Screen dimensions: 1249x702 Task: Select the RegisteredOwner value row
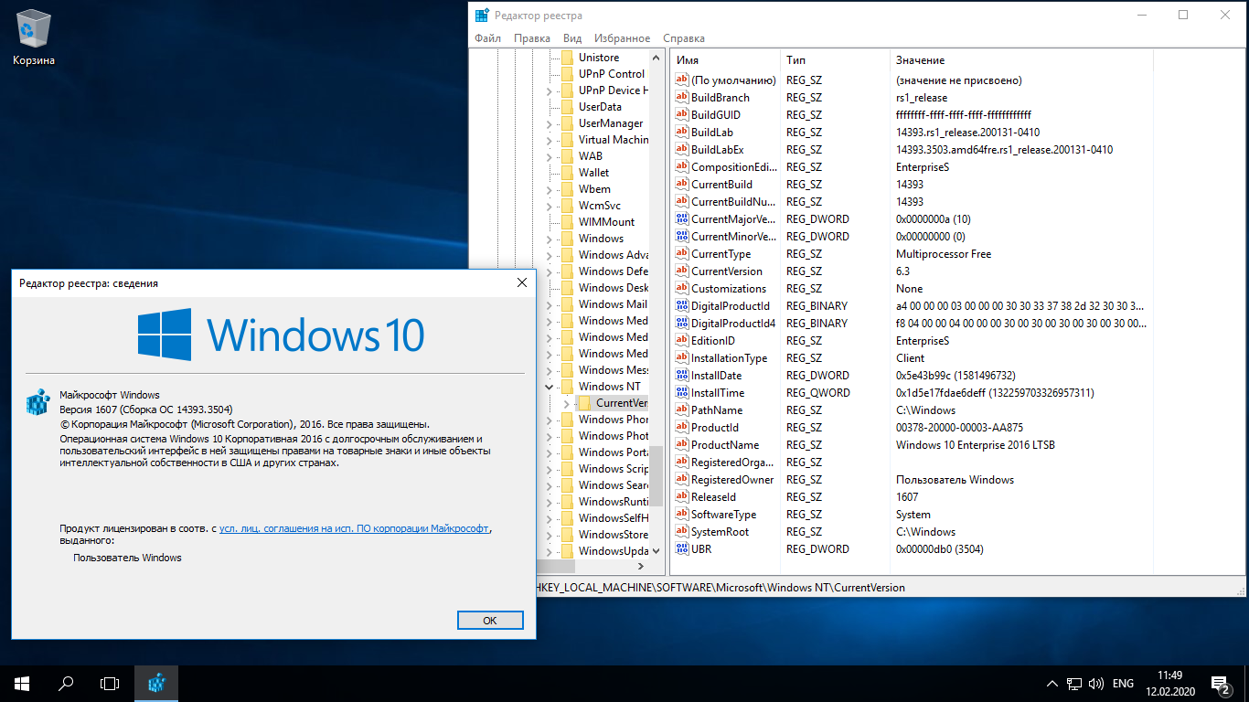pyautogui.click(x=913, y=480)
